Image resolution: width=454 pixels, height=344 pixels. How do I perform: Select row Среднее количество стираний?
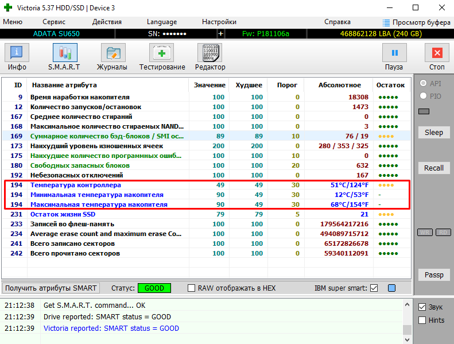[206, 117]
